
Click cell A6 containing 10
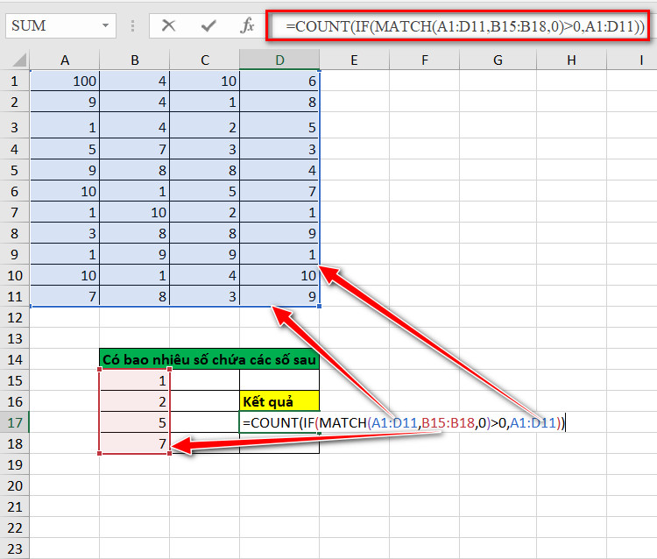65,191
